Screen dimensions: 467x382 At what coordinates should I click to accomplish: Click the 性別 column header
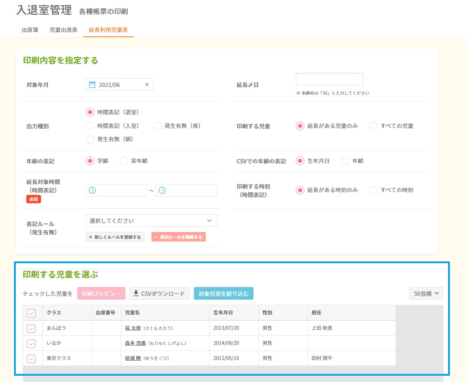coord(283,313)
